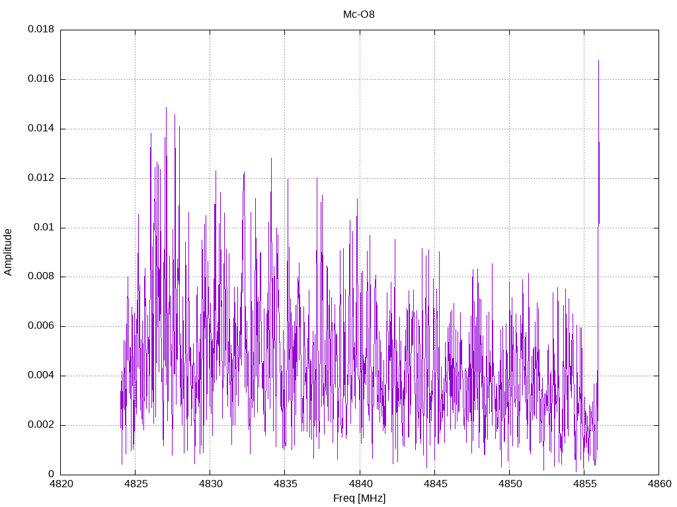Click y-axis tick label 0.002
Viewport: 677px width, 507px height.
coord(41,424)
